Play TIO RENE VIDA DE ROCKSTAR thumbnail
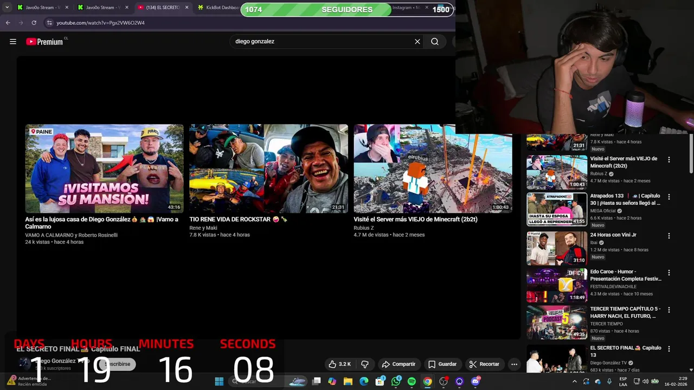 (x=268, y=168)
